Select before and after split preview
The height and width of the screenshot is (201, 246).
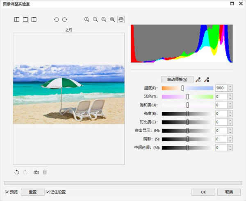[x=34, y=20]
